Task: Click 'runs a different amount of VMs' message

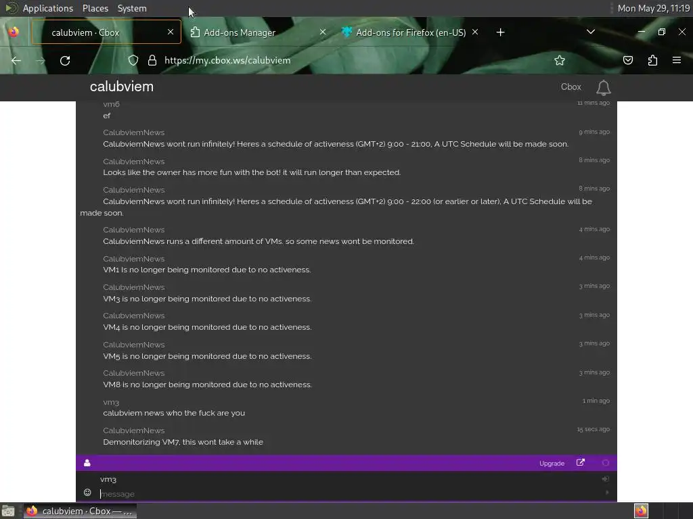Action: click(259, 241)
